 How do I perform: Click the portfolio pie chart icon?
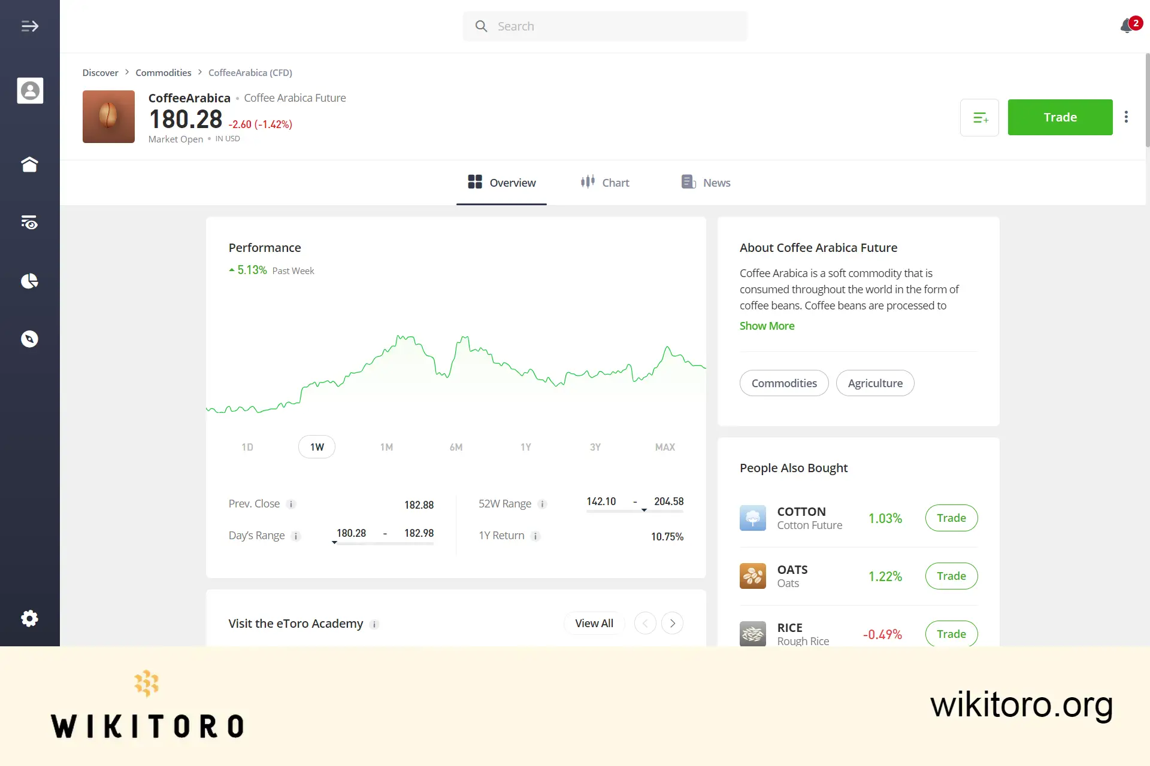point(29,281)
